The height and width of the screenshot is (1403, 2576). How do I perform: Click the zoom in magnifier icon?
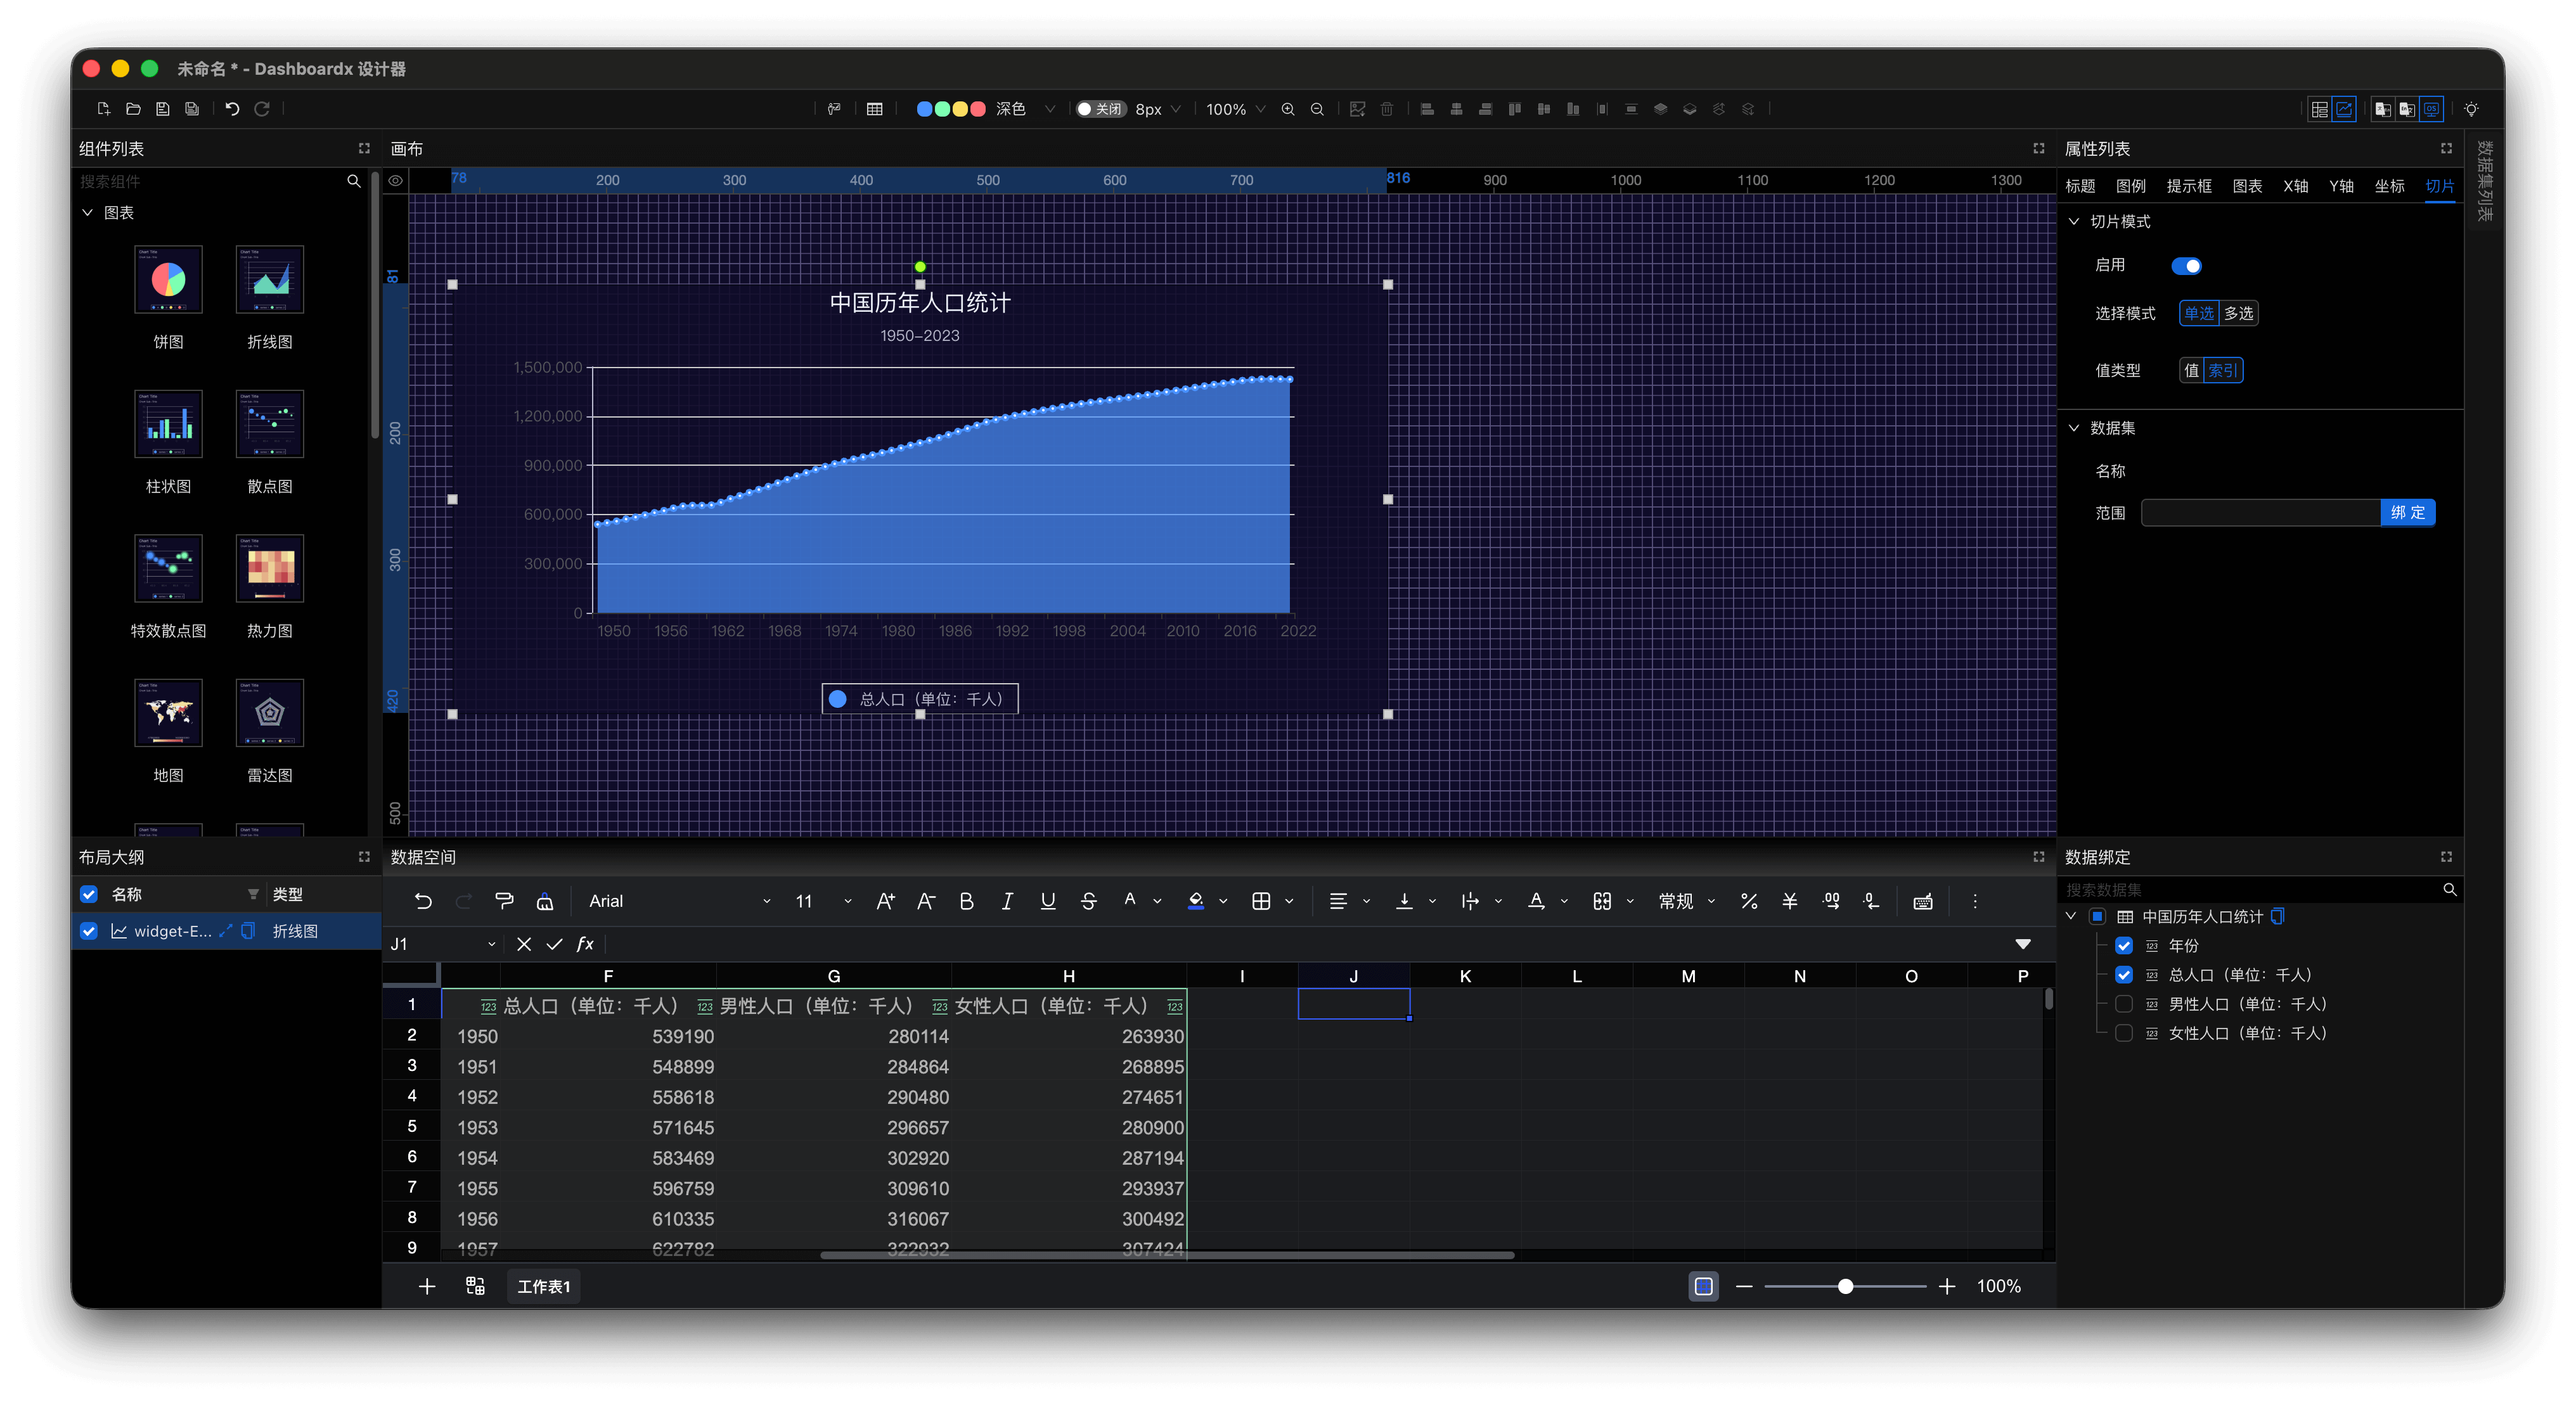tap(1288, 109)
